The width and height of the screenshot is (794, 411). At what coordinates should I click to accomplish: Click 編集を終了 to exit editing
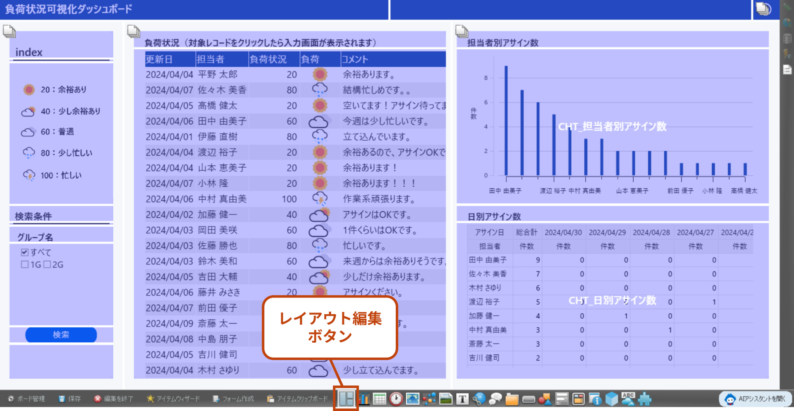(x=114, y=399)
